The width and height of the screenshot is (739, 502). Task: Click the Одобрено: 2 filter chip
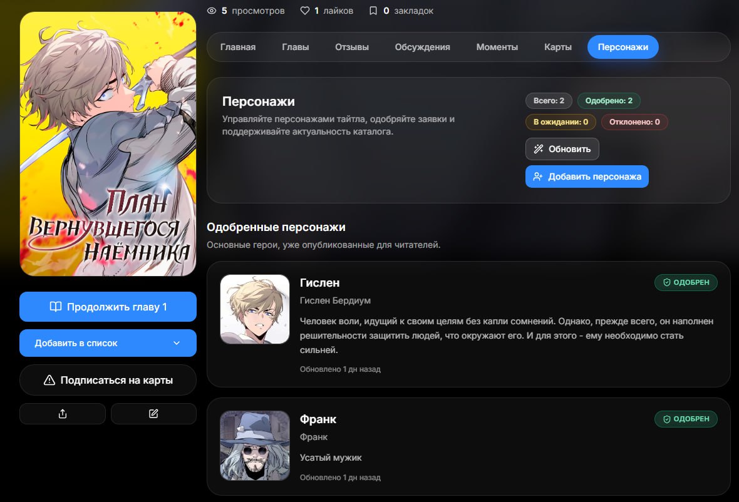click(609, 101)
